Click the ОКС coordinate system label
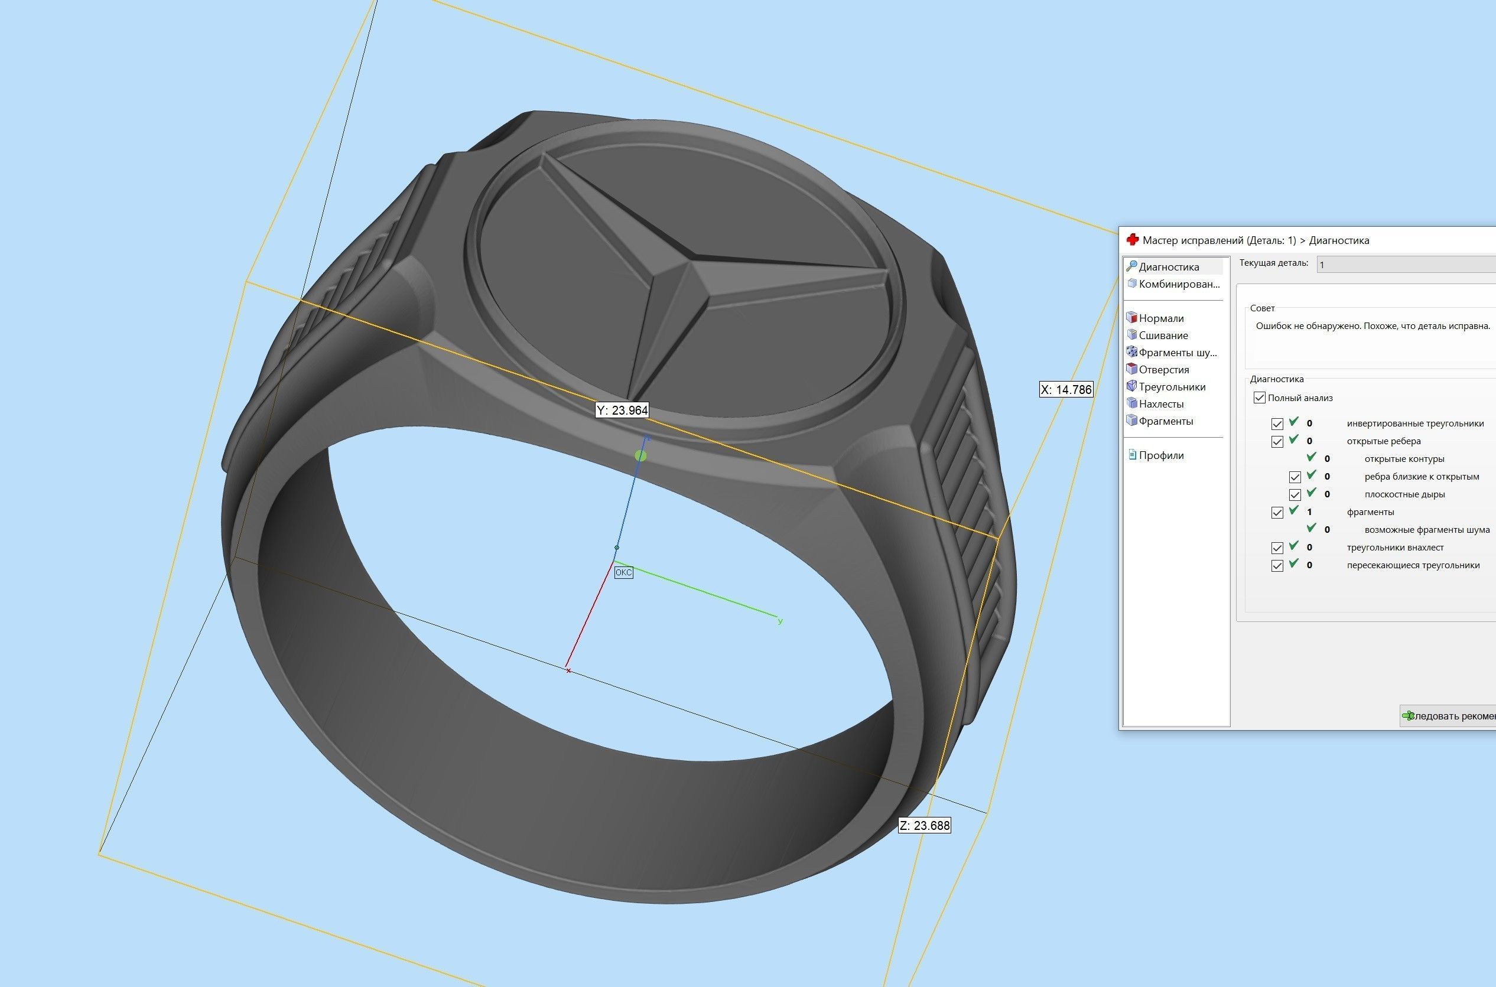Screen dimensions: 1496x987 click(623, 572)
